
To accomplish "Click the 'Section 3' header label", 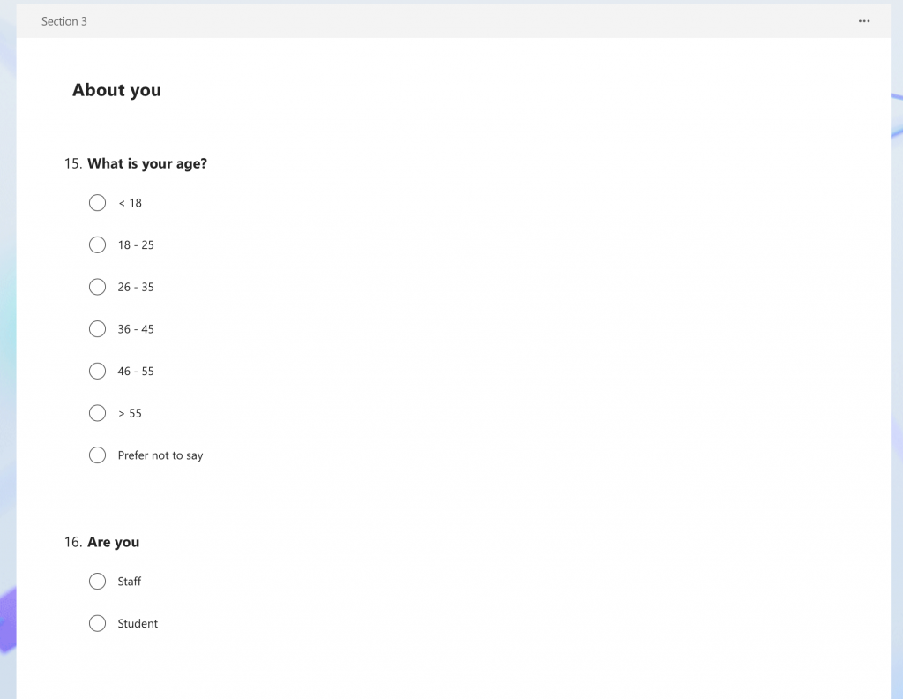I will [x=63, y=21].
